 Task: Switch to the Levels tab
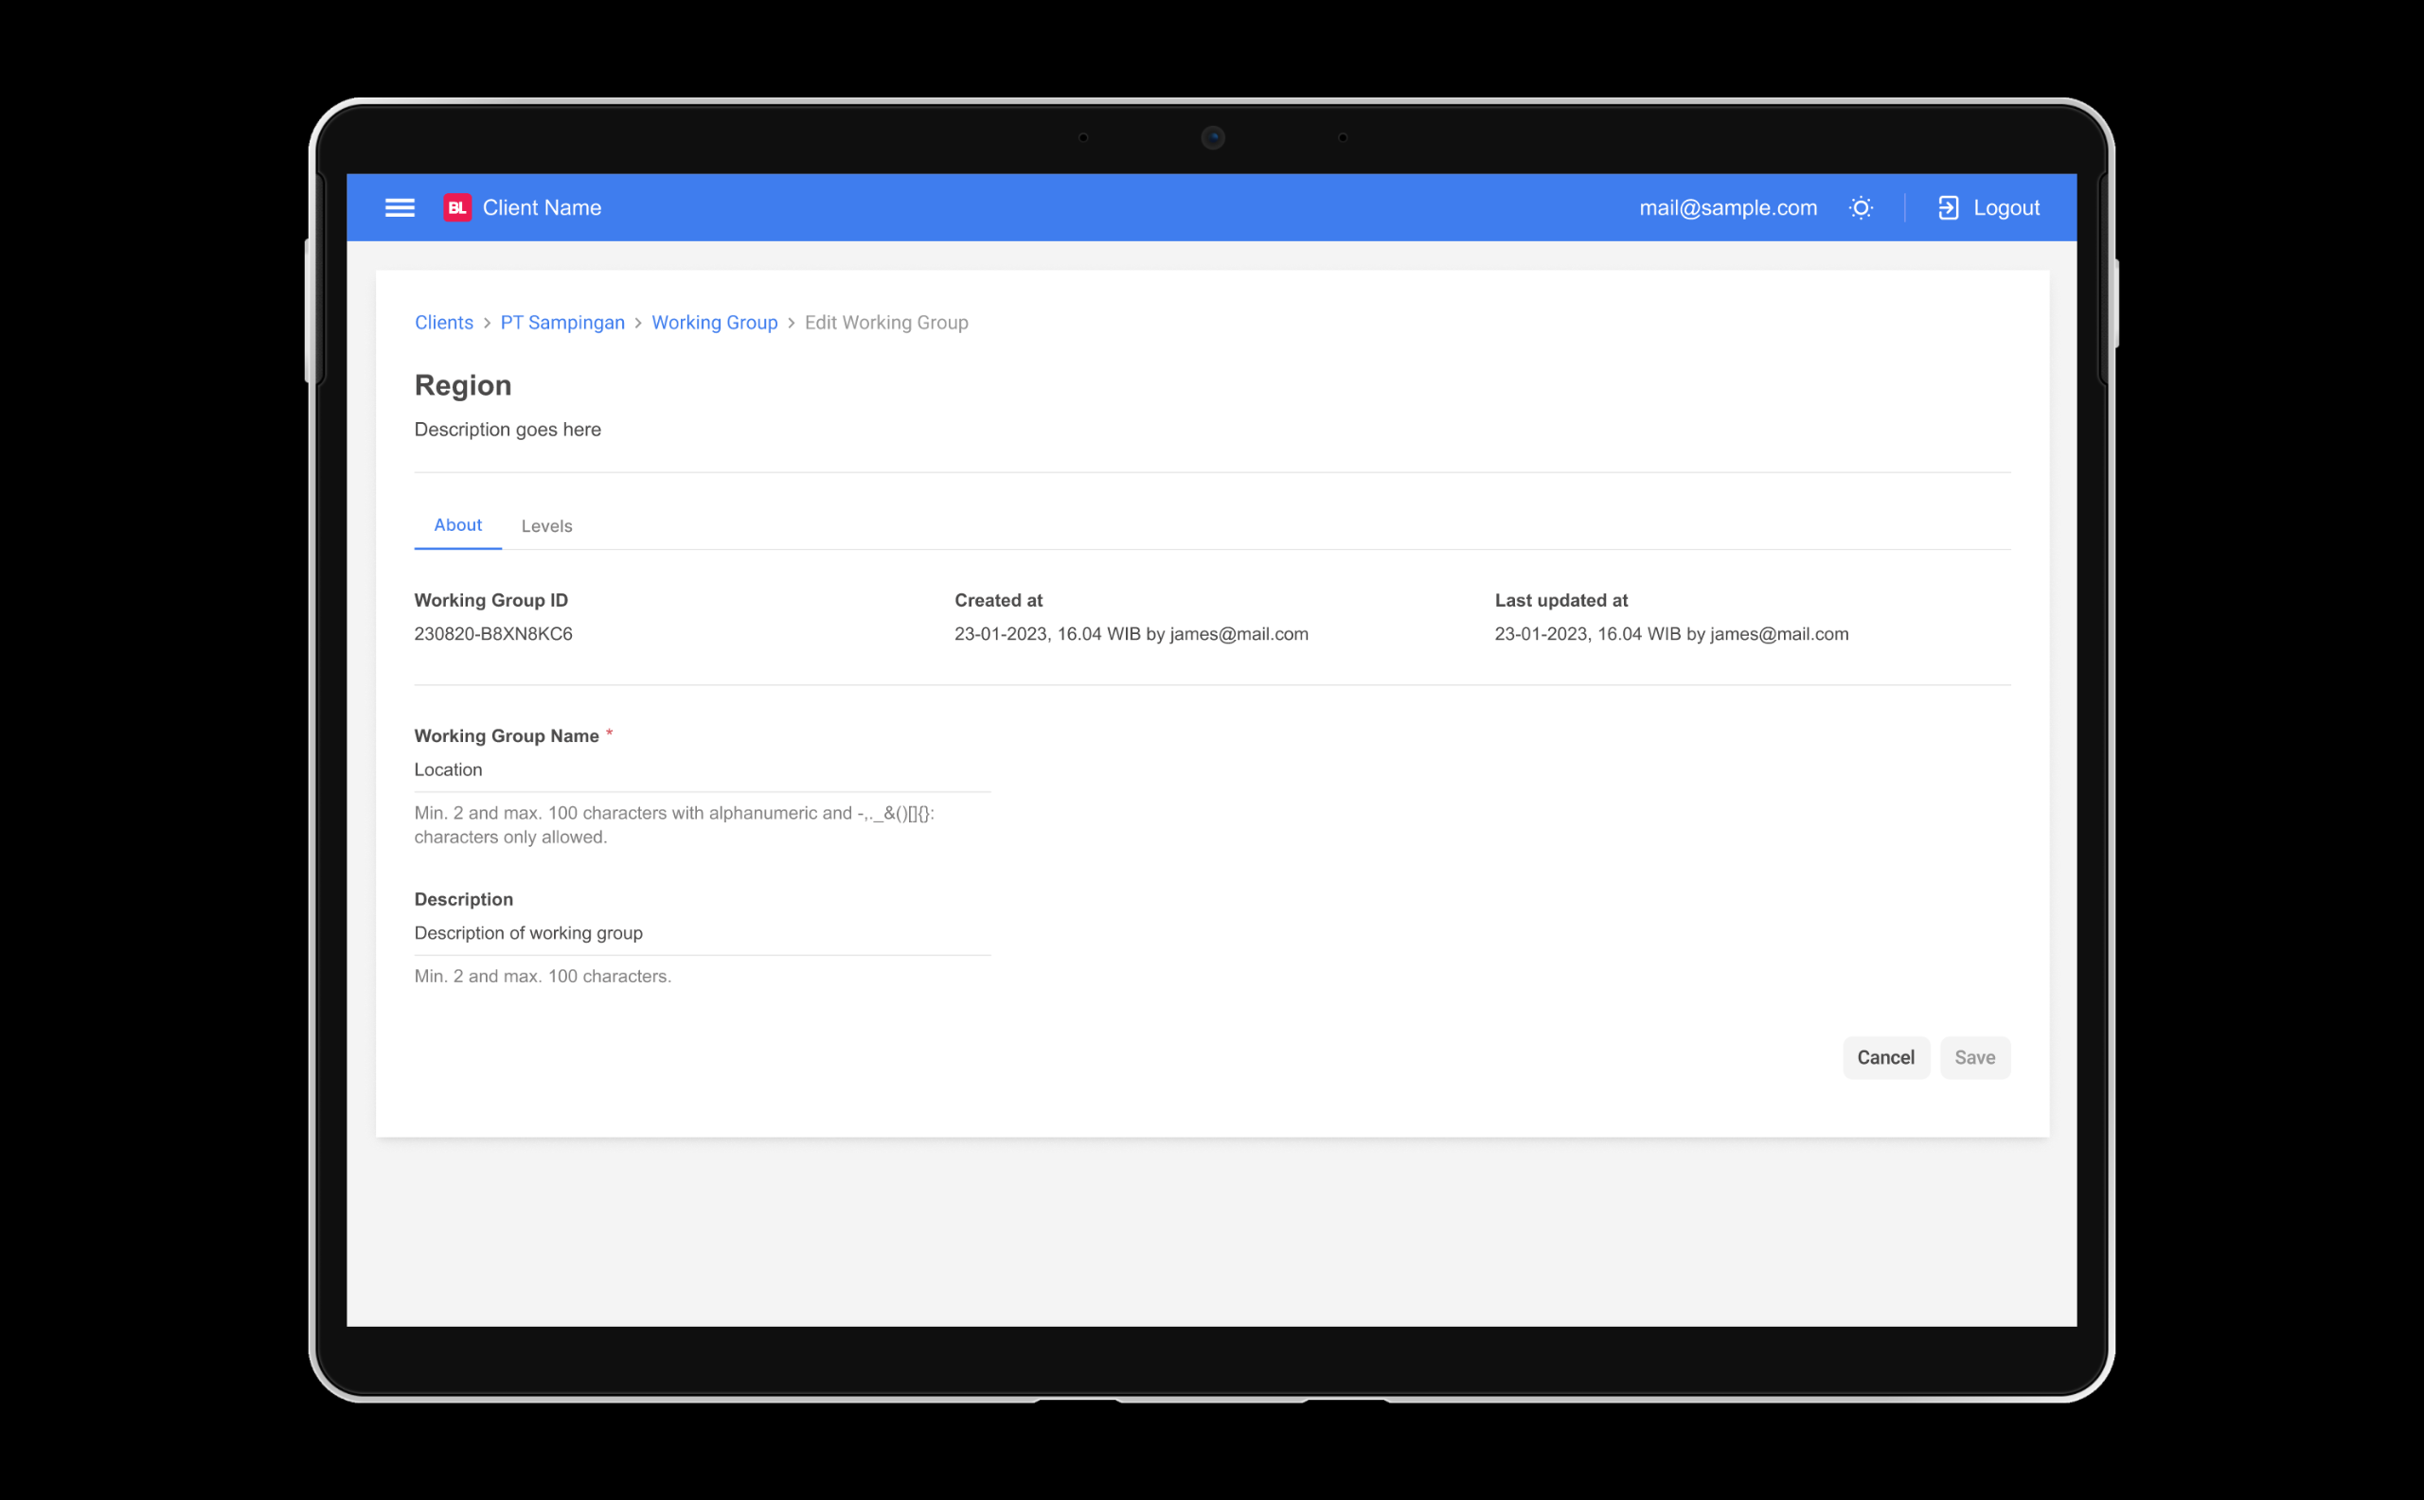[546, 526]
